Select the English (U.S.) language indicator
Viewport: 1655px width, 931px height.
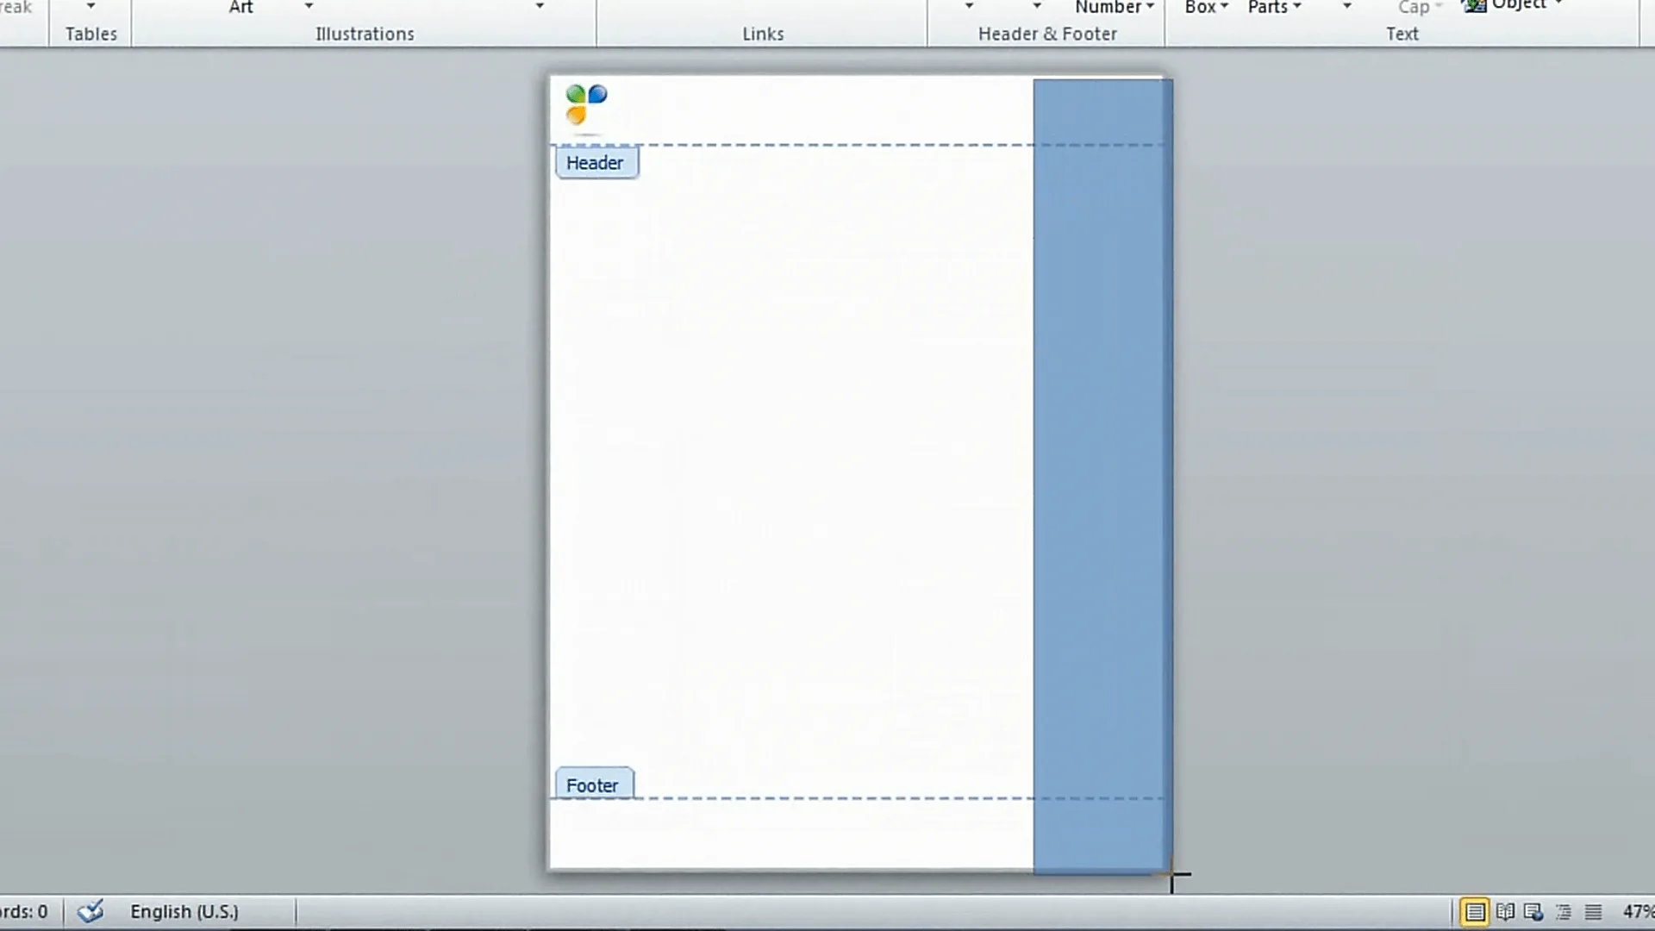click(x=184, y=911)
